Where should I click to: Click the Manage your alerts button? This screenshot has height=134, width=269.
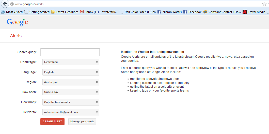[82, 122]
